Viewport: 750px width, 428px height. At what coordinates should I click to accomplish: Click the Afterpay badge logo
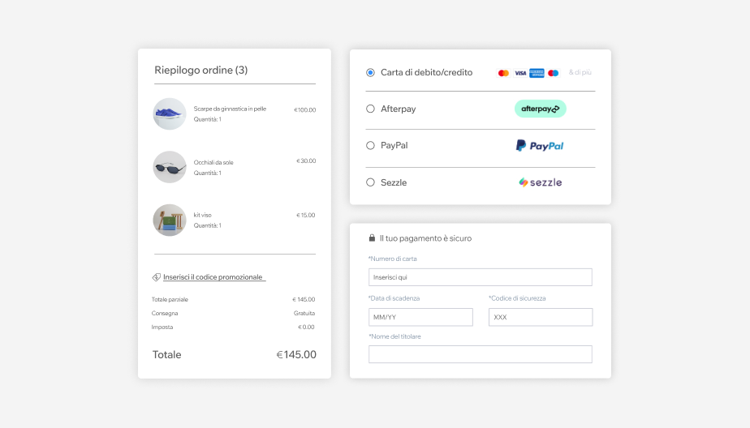[x=540, y=109]
